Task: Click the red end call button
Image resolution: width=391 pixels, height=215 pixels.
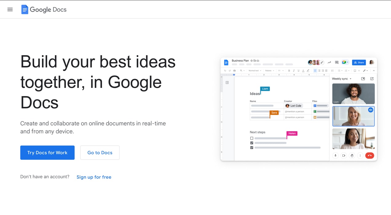Action: [x=370, y=155]
